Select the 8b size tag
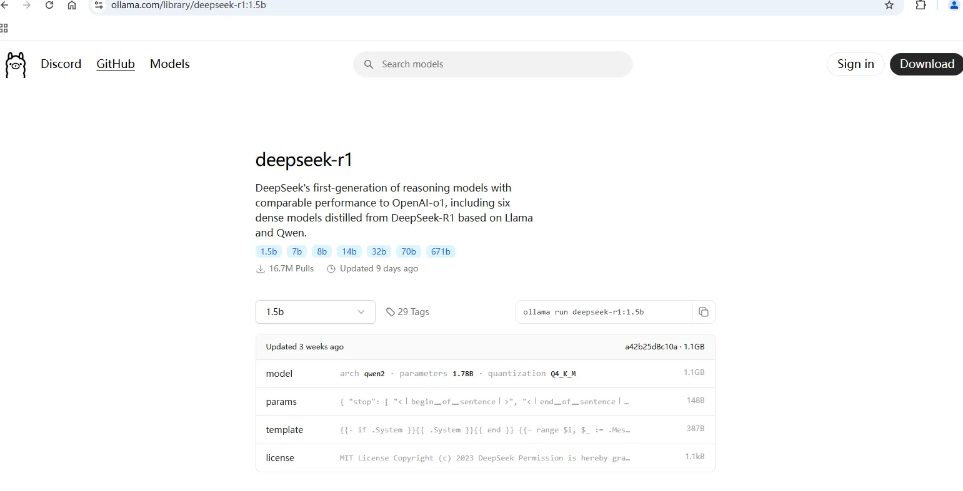Screen dimensions: 963x491 pyautogui.click(x=322, y=251)
